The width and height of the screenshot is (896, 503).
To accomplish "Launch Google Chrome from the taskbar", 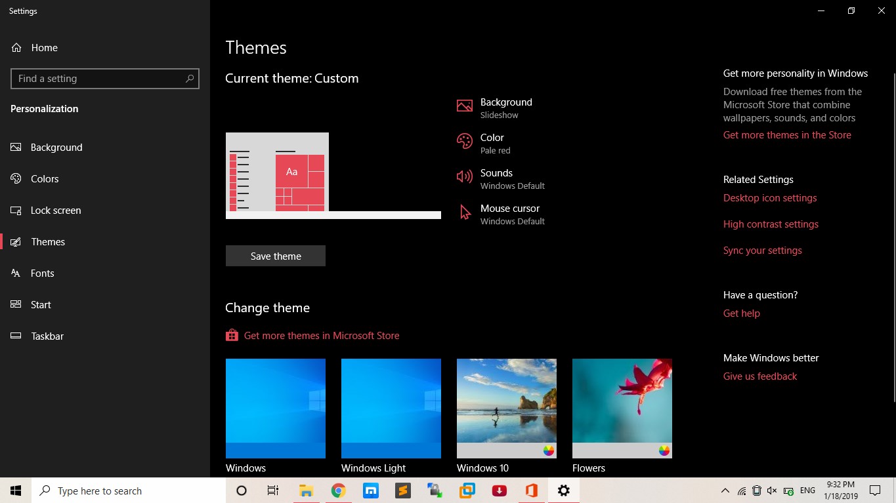I will click(338, 490).
